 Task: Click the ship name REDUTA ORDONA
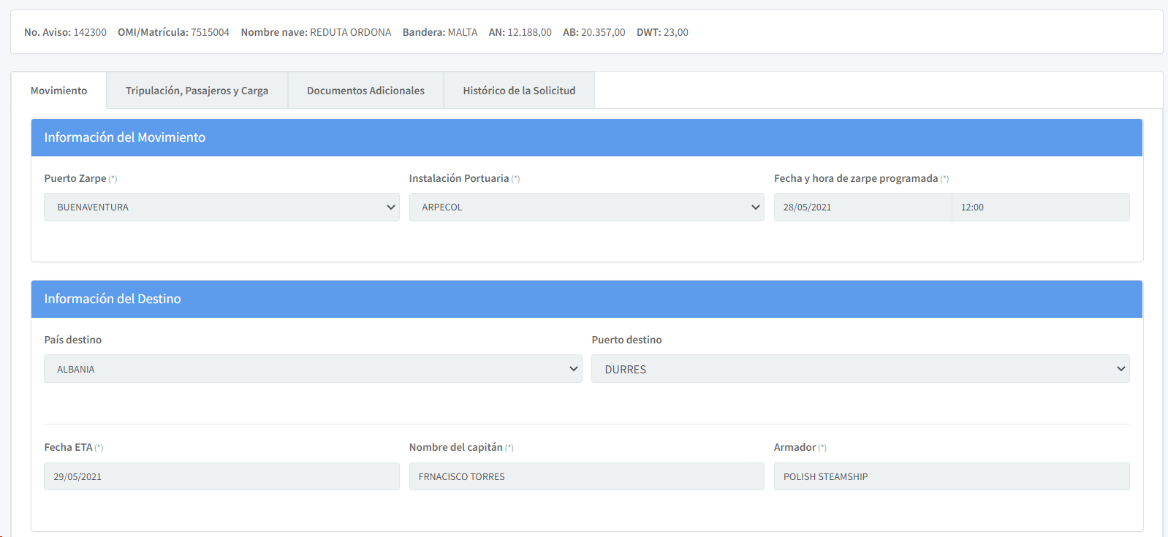(x=350, y=32)
